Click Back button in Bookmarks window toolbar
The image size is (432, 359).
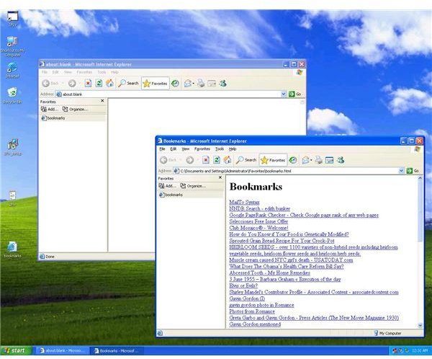(168, 160)
